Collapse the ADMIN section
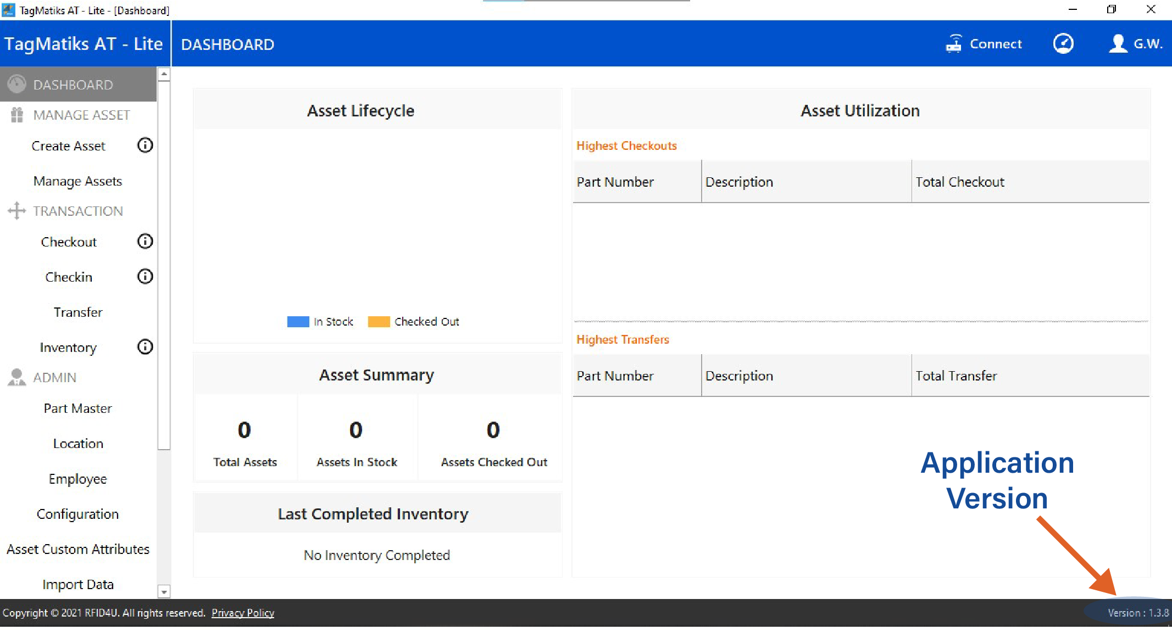 [54, 378]
